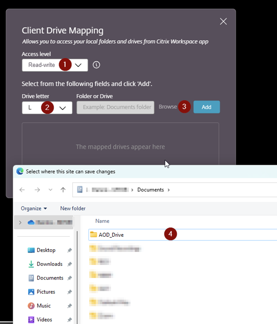Click the pin icon next to Pictures

coord(70,292)
